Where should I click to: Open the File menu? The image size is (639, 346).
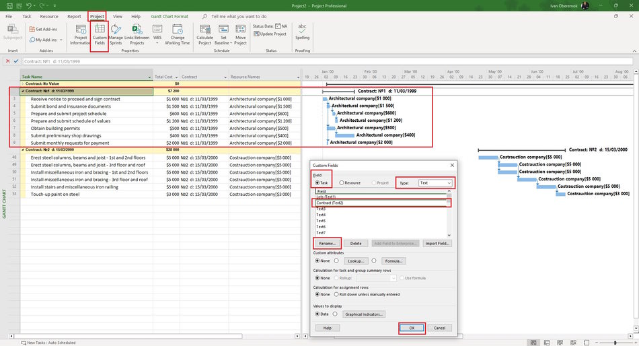point(9,17)
